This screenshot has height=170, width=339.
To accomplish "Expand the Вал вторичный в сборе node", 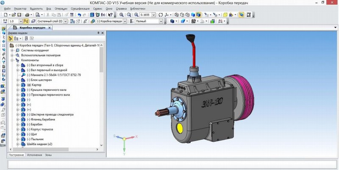I will (18, 65).
